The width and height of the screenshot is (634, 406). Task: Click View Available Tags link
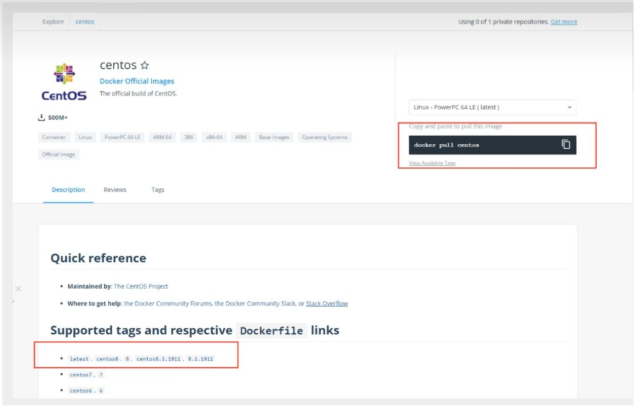(432, 163)
